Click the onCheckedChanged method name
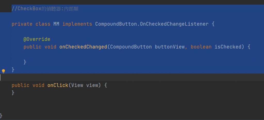This screenshot has height=120, width=264. point(83,47)
